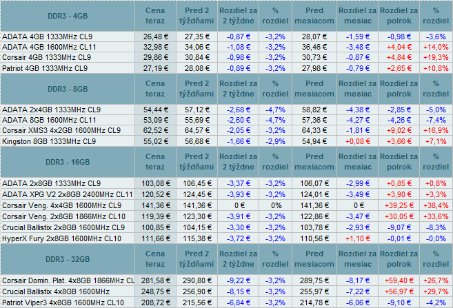453x308 pixels.
Task: Select the +19,3% percent difference cell
Action: click(436, 57)
